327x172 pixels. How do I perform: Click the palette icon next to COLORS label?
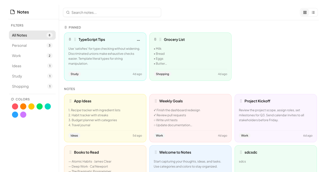pyautogui.click(x=12, y=99)
